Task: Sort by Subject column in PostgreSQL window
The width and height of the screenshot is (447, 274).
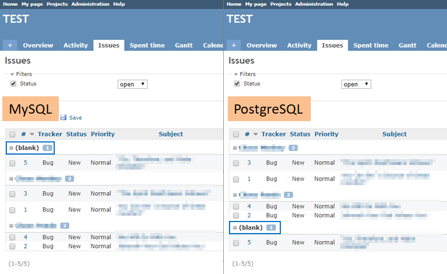Action: point(395,134)
